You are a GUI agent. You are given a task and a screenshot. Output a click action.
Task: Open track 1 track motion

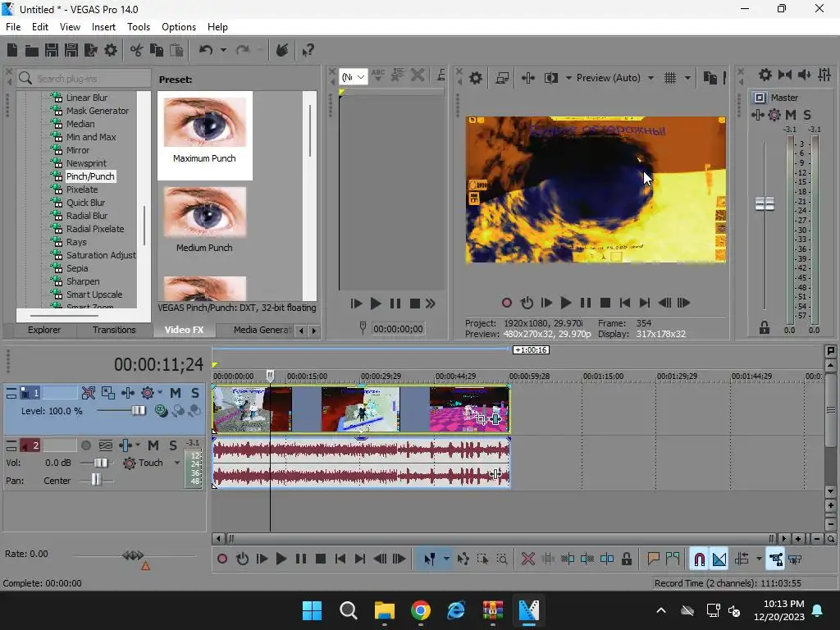[x=107, y=393]
